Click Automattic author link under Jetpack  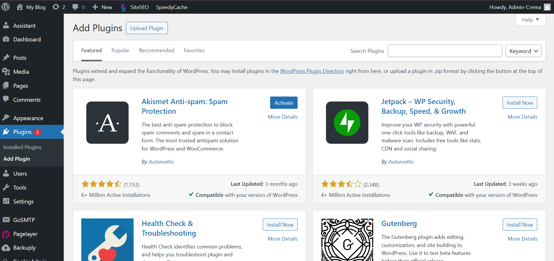pyautogui.click(x=401, y=162)
